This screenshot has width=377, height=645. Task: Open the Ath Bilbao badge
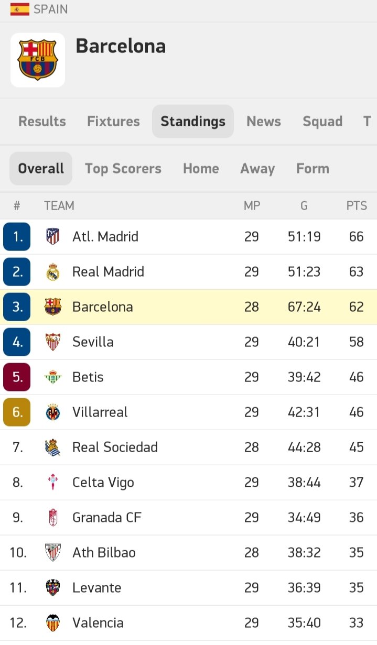point(52,553)
